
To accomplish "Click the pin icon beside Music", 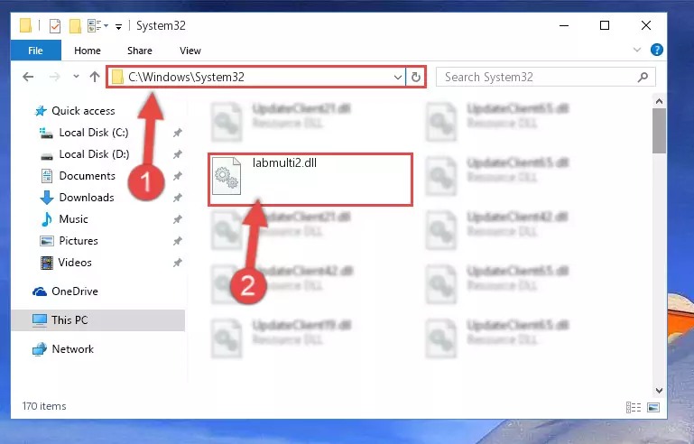I will coord(178,219).
